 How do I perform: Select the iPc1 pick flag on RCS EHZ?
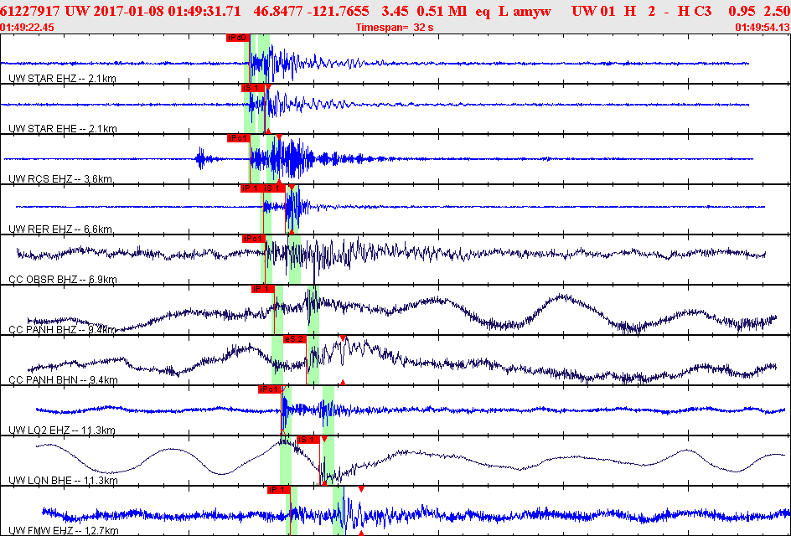pyautogui.click(x=238, y=137)
